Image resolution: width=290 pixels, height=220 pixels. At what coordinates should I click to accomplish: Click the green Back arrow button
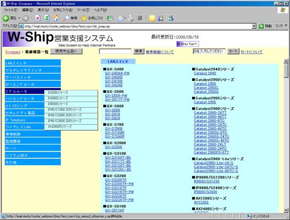pyautogui.click(x=6, y=18)
